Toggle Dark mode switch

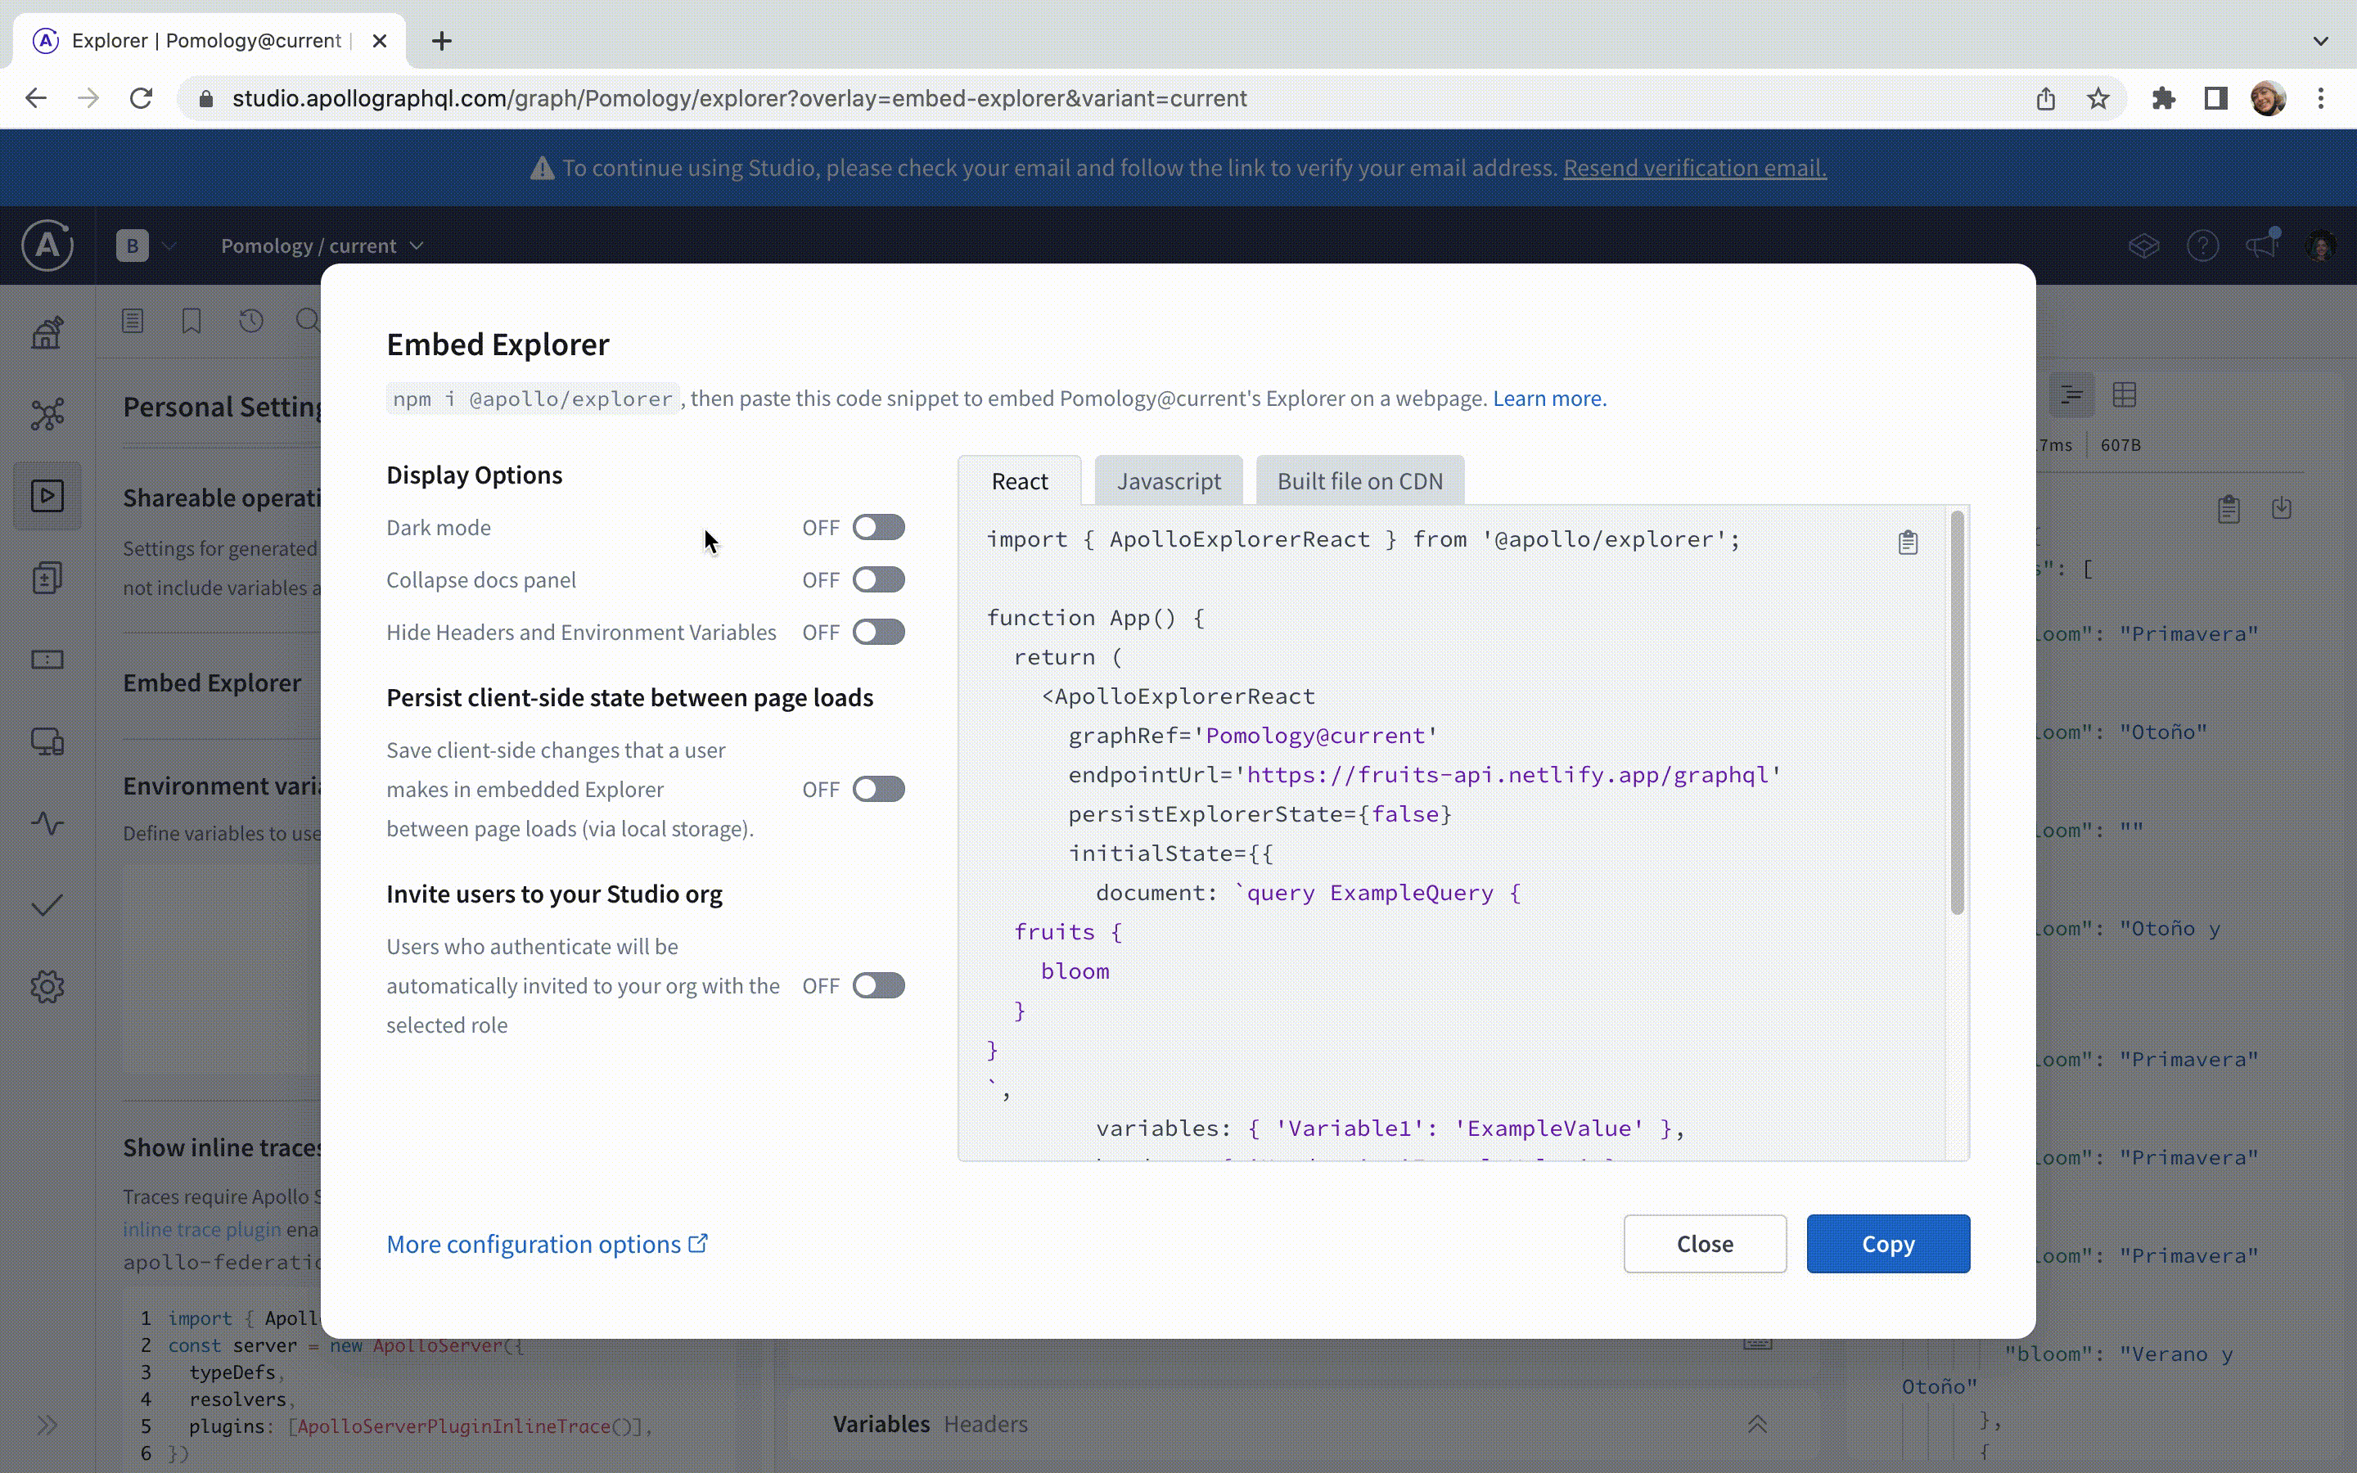click(x=878, y=527)
